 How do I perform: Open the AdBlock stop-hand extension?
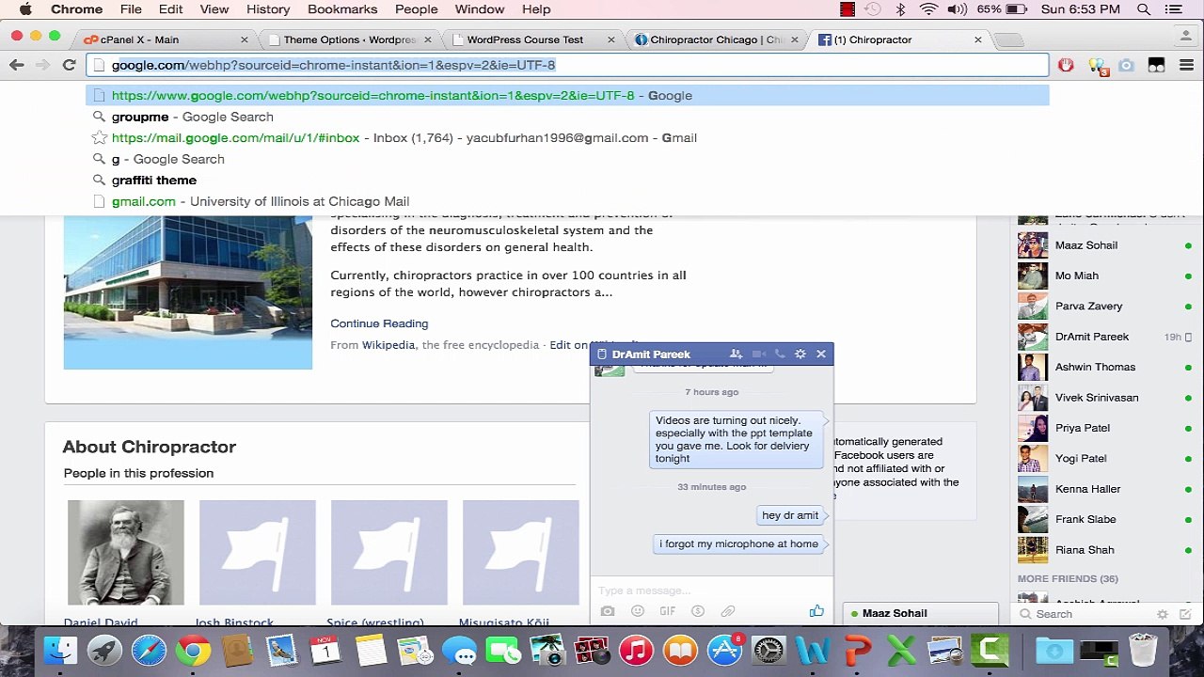coord(1066,65)
